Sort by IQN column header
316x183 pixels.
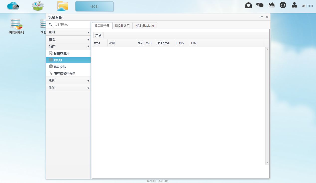pos(227,43)
